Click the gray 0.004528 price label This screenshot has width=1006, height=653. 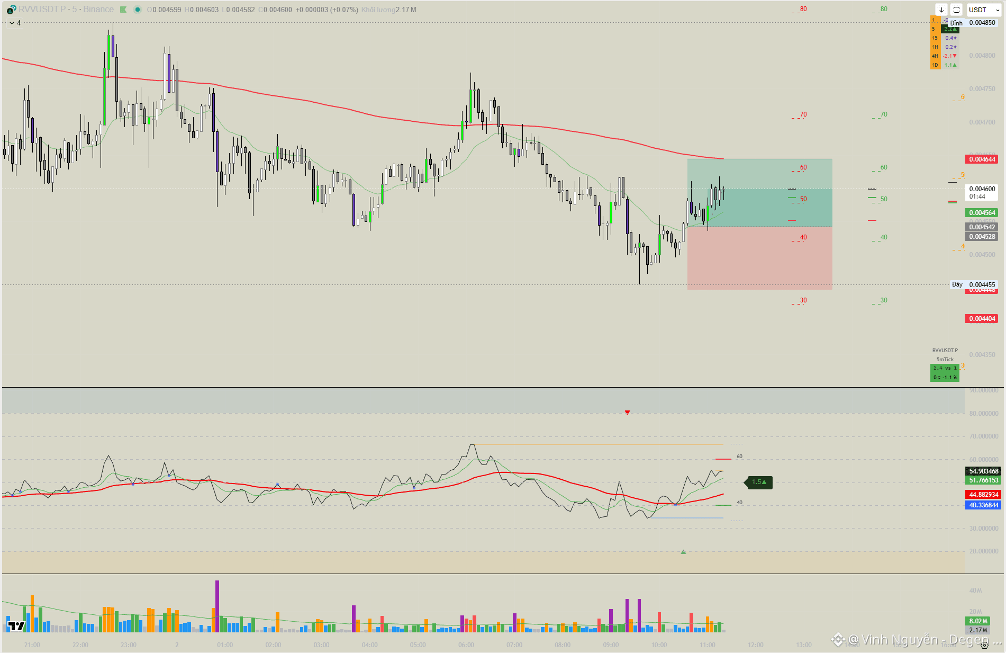pos(982,237)
